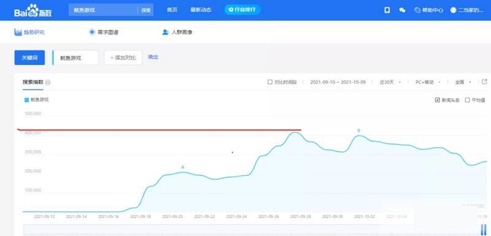Click the export/share icon beside 全国
Screen dimensions: 491x236
pyautogui.click(x=484, y=82)
